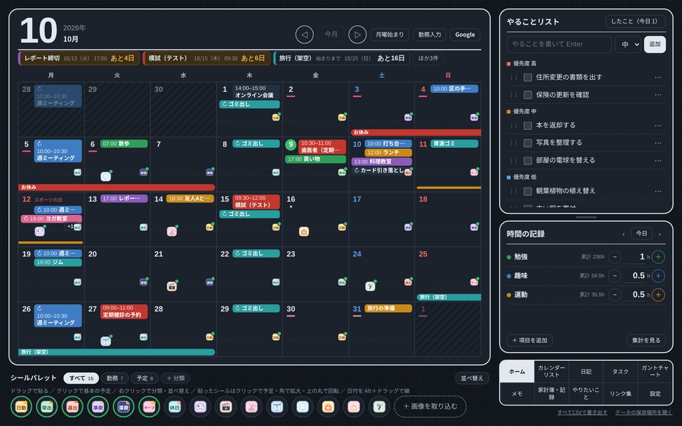This screenshot has width=682, height=426.
Task: Select the 深夜 sticker in the palette
Action: pyautogui.click(x=123, y=407)
